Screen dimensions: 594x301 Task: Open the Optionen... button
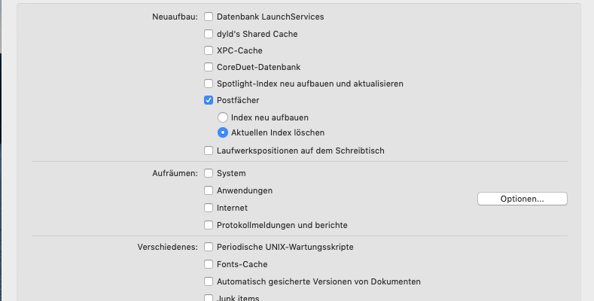click(522, 199)
